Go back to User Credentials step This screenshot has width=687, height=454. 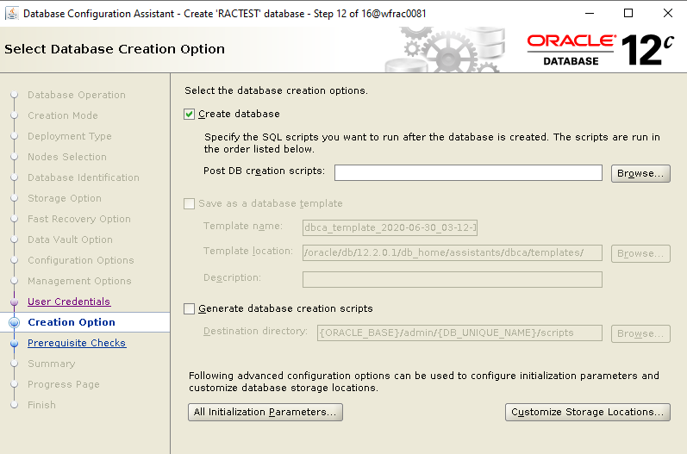pyautogui.click(x=69, y=302)
